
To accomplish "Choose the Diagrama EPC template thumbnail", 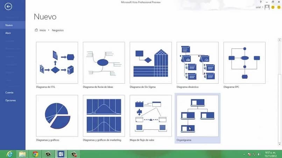I will 245,63.
